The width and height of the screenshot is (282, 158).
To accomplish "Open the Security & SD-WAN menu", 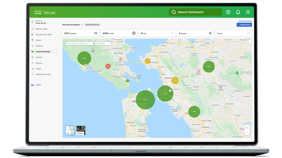I will 43,34.
